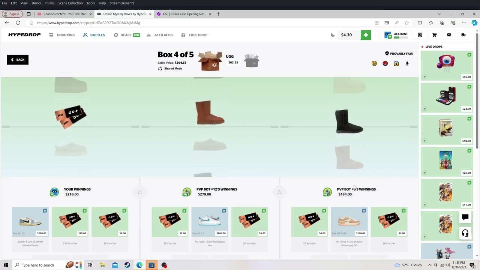Click the browser Sign in button
The image size is (480, 270).
click(12, 14)
